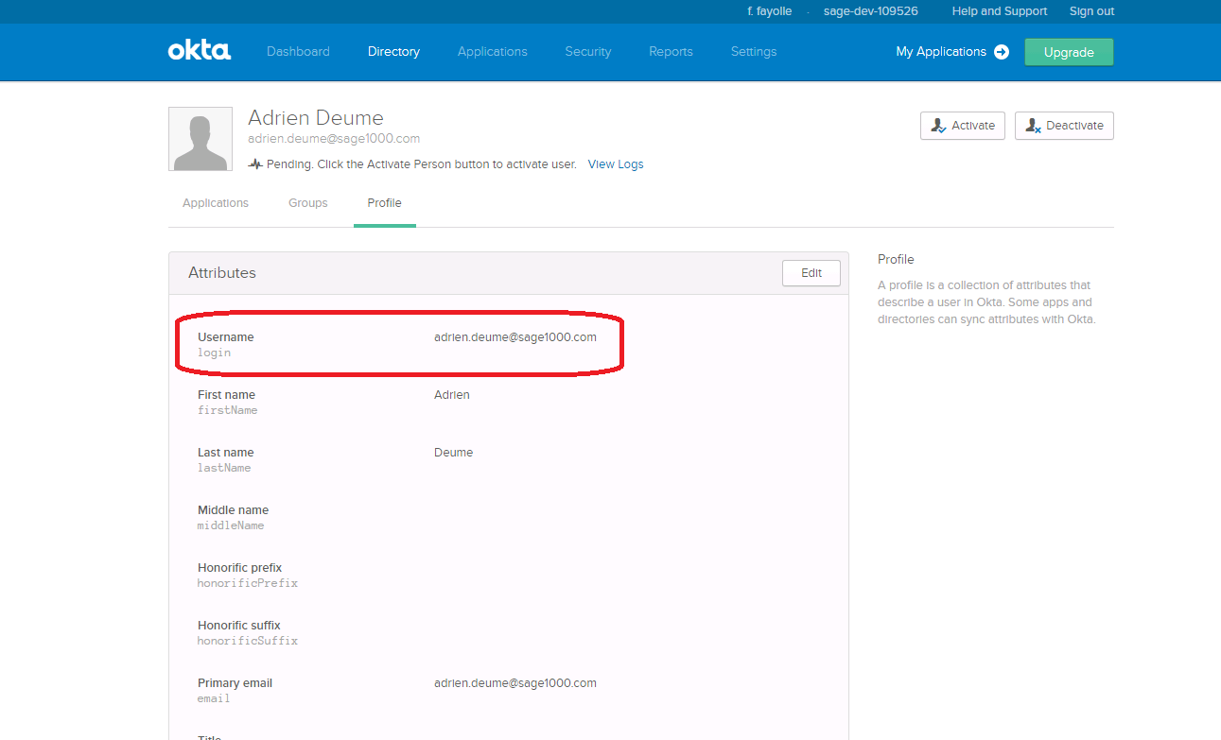The height and width of the screenshot is (740, 1221).
Task: Select the Profile tab
Action: [x=385, y=203]
